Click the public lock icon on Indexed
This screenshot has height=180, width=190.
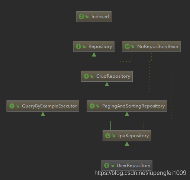point(87,17)
